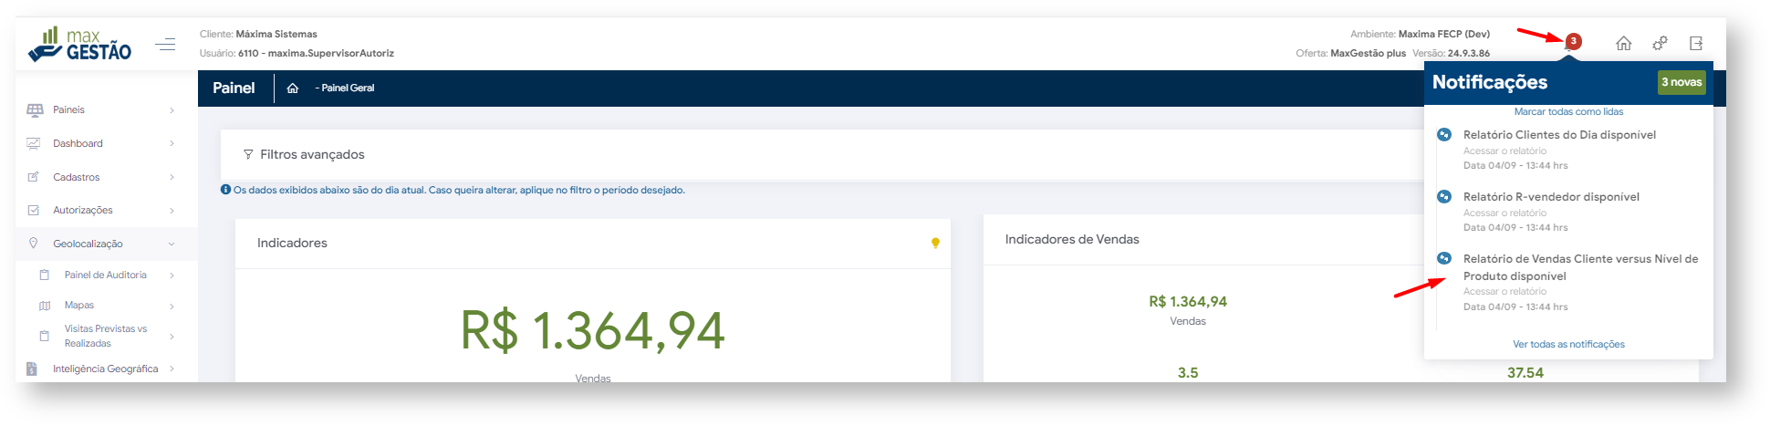Viewport: 1770px width, 426px height.
Task: Open the Inteligência Geográfica menu item
Action: coord(107,369)
